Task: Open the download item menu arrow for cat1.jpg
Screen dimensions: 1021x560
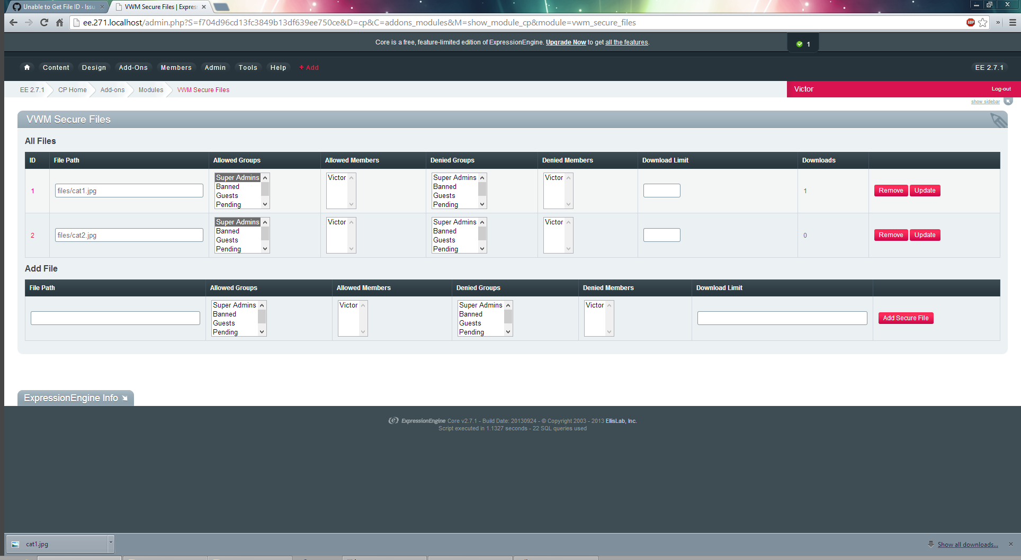Action: (x=111, y=544)
